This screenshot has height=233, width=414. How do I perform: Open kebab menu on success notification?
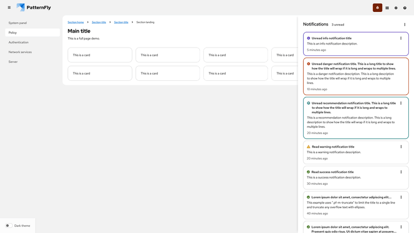tap(401, 172)
